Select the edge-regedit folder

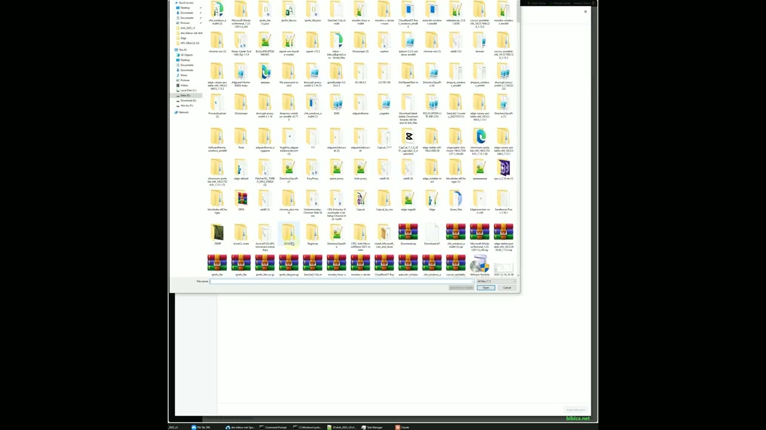408,201
